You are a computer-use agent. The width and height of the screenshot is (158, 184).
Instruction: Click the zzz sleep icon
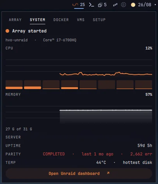tap(115, 5)
